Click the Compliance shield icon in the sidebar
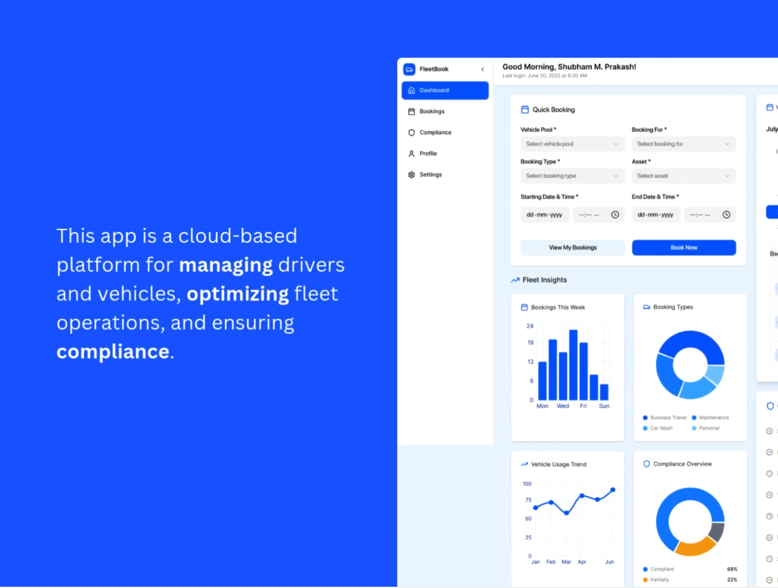Viewport: 778px width, 588px height. click(412, 132)
